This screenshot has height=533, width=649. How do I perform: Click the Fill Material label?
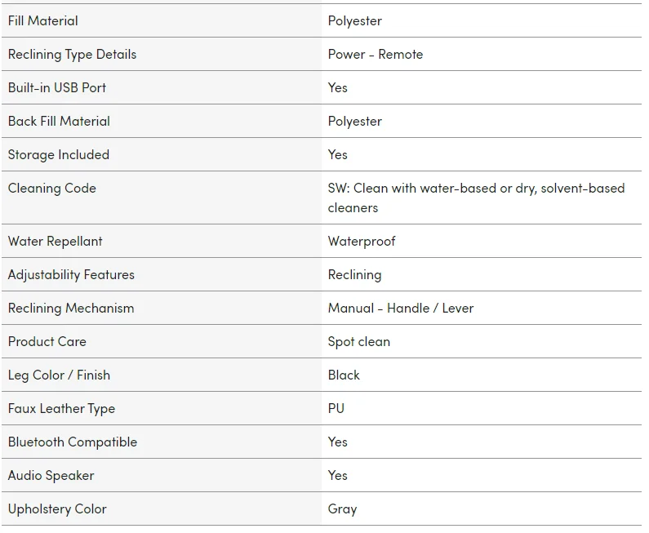(43, 20)
